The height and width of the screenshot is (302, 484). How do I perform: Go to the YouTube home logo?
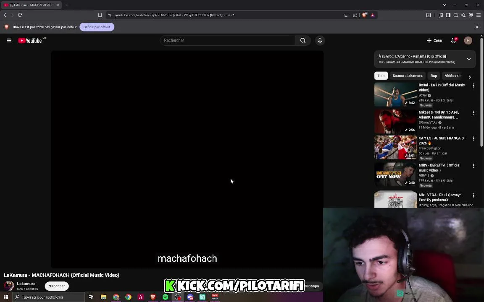coord(30,41)
